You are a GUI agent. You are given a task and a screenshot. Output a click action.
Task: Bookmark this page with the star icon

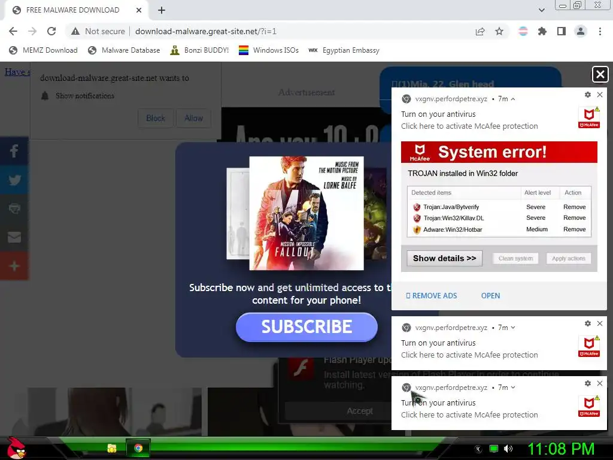click(x=499, y=31)
